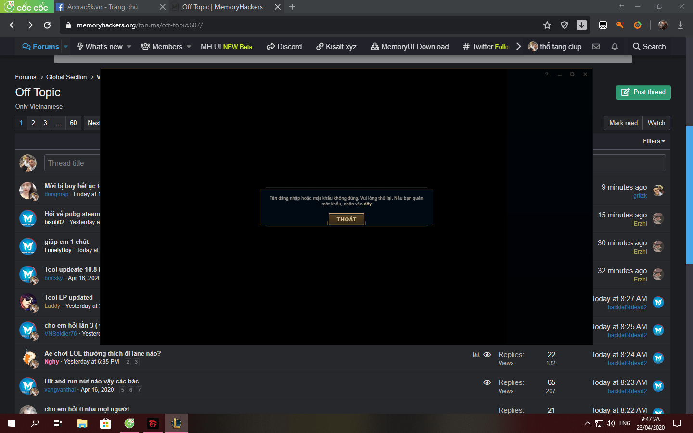Click the Global Section breadcrumb link
Viewport: 693px width, 433px height.
[x=66, y=77]
